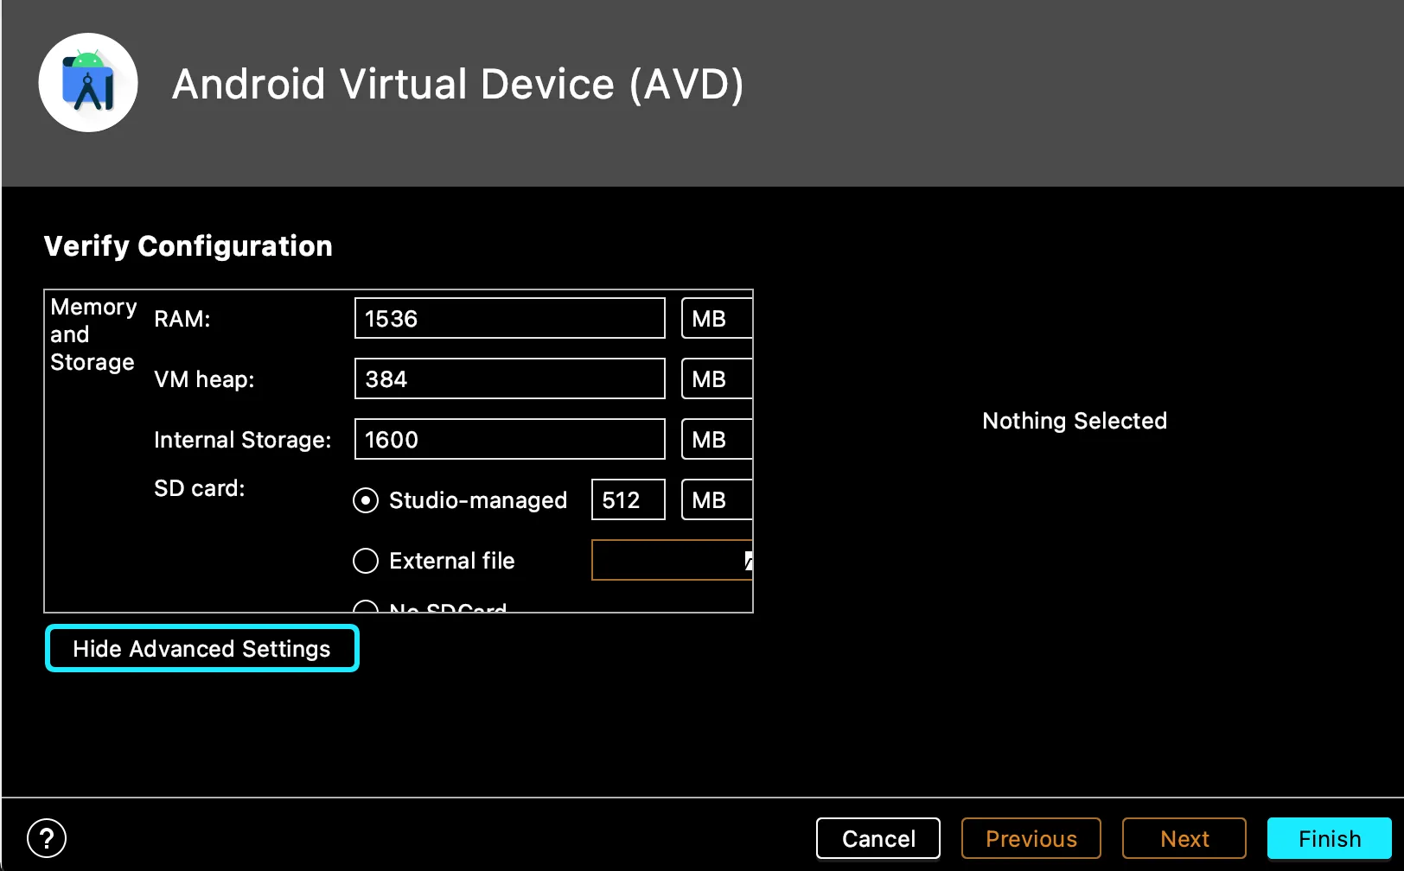Click the Internal Storage: label
Viewport: 1404px width, 871px height.
coord(243,440)
